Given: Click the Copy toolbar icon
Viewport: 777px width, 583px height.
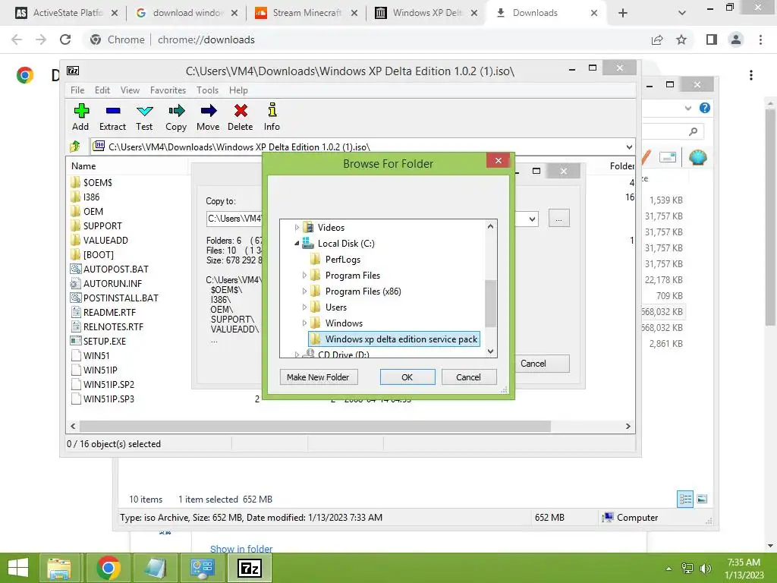Looking at the screenshot, I should (176, 117).
